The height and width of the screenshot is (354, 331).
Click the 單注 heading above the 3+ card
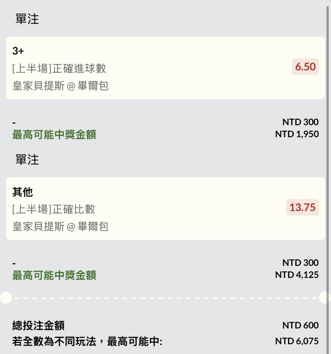(27, 19)
